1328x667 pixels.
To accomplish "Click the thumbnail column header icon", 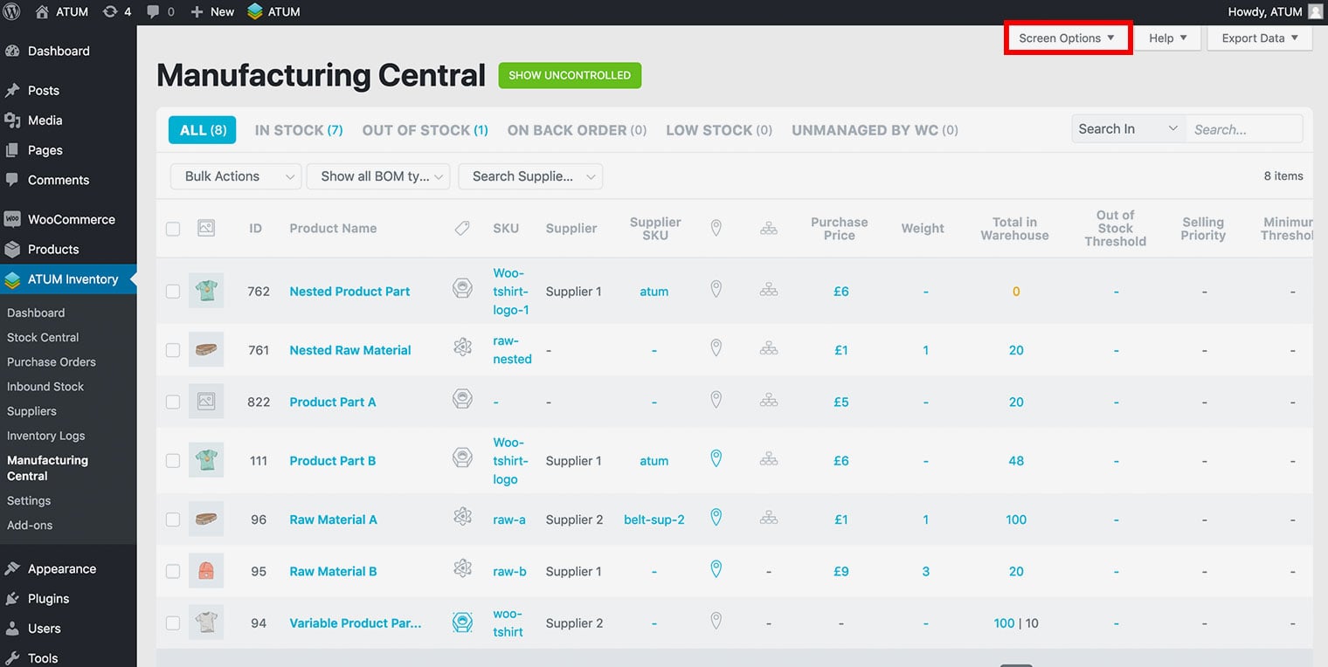I will [206, 228].
